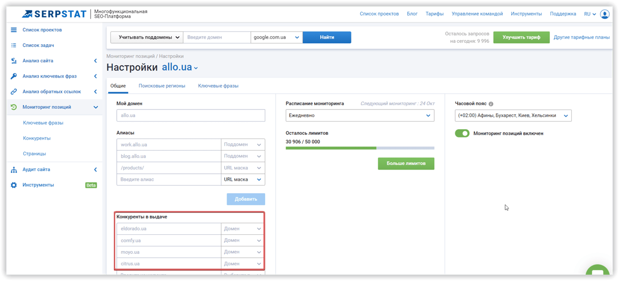The width and height of the screenshot is (619, 281).
Task: Click the Добавить alias button
Action: tap(246, 199)
